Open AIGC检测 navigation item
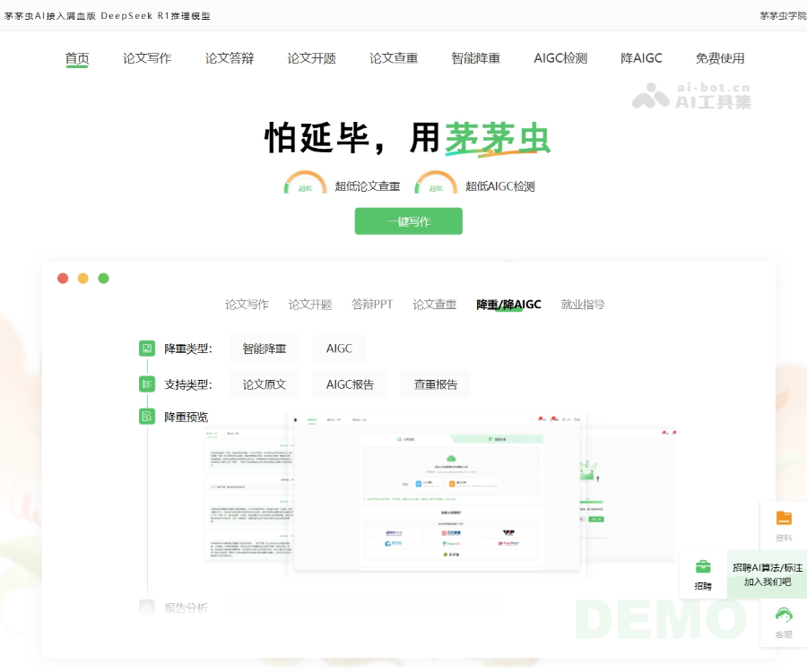Image resolution: width=807 pixels, height=672 pixels. click(x=560, y=58)
